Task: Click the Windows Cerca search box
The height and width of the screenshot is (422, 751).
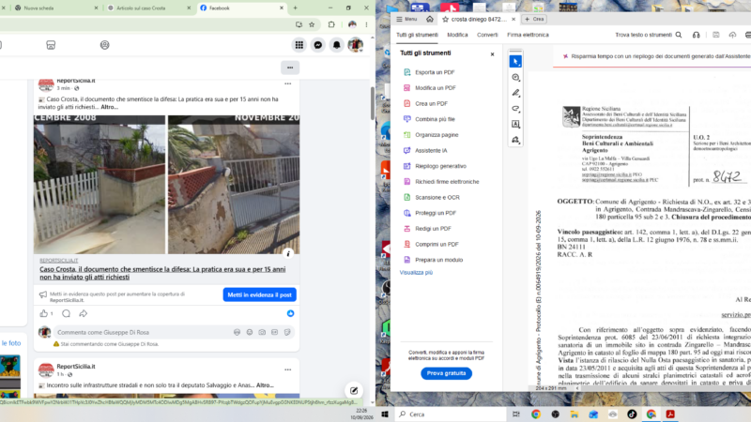Action: [450, 414]
